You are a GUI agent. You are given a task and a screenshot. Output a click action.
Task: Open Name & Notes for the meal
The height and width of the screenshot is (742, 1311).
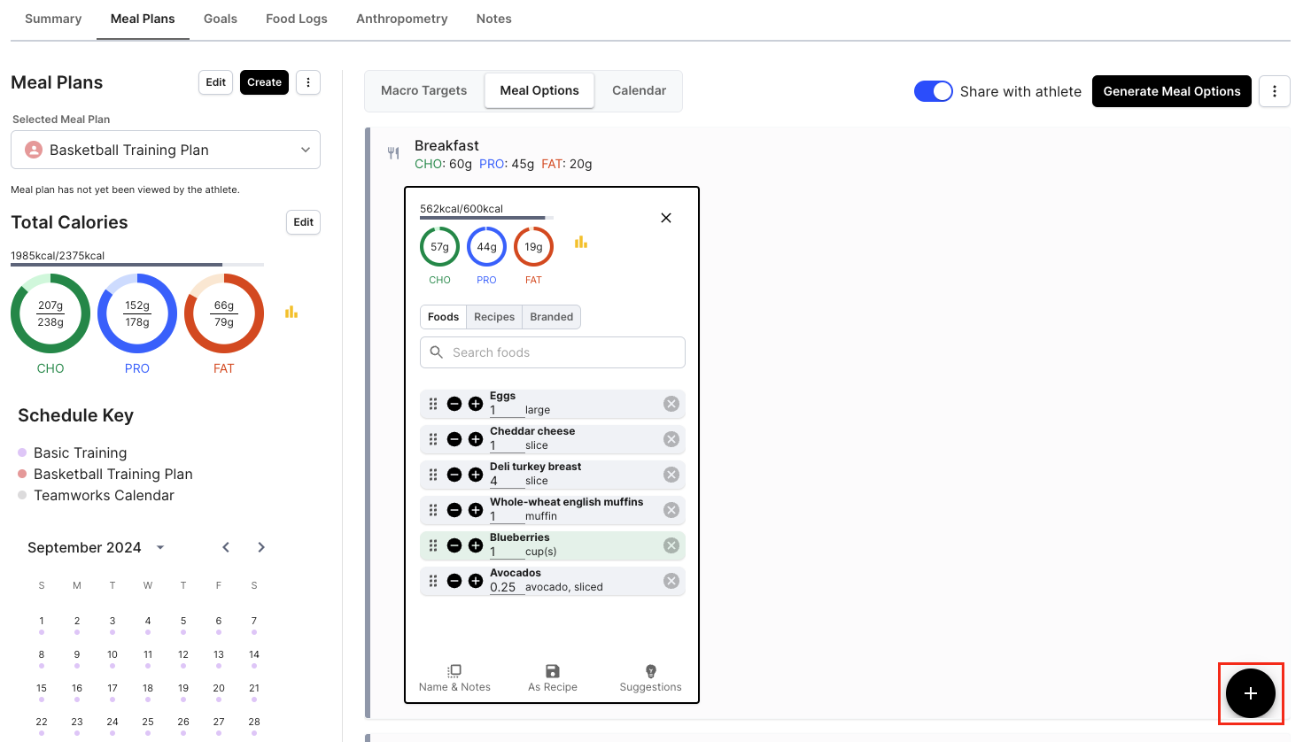point(454,678)
